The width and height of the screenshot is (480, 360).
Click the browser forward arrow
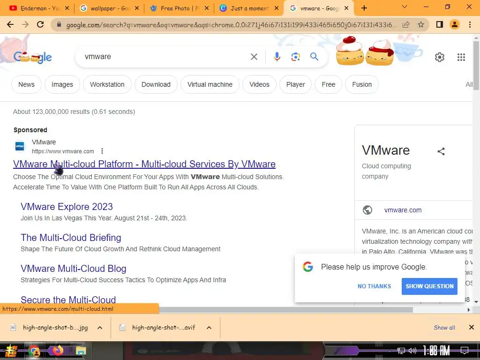click(x=25, y=24)
